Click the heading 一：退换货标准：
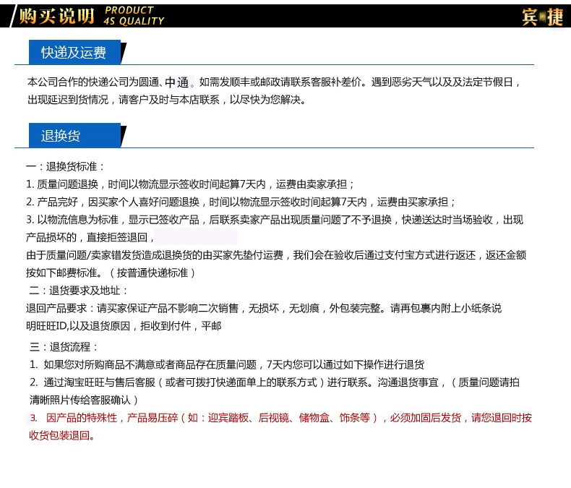 [66, 167]
